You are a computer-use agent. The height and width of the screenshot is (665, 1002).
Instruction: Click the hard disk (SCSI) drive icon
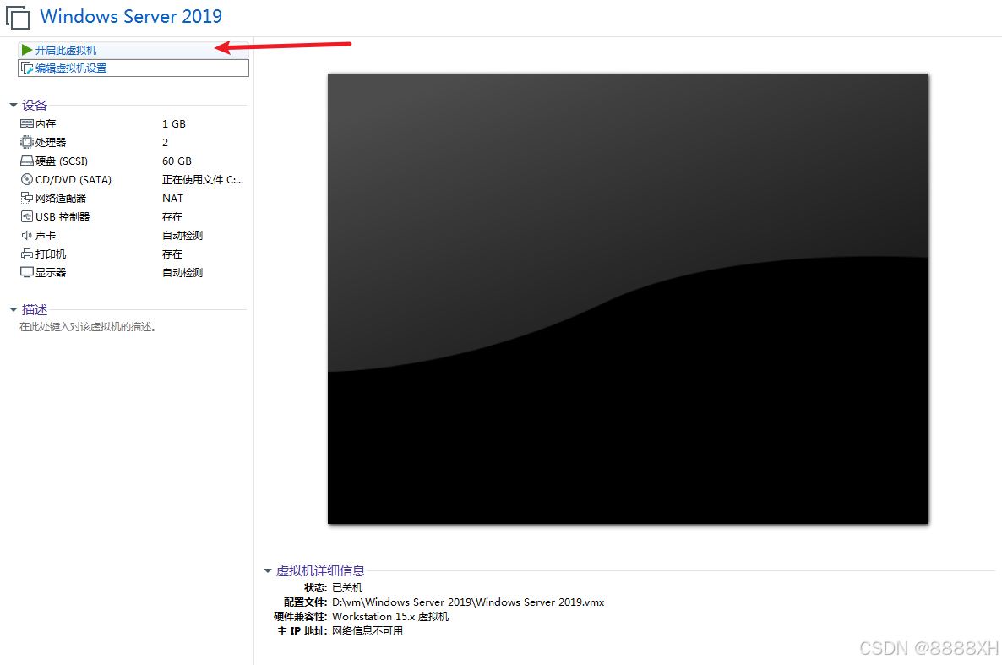tap(27, 161)
